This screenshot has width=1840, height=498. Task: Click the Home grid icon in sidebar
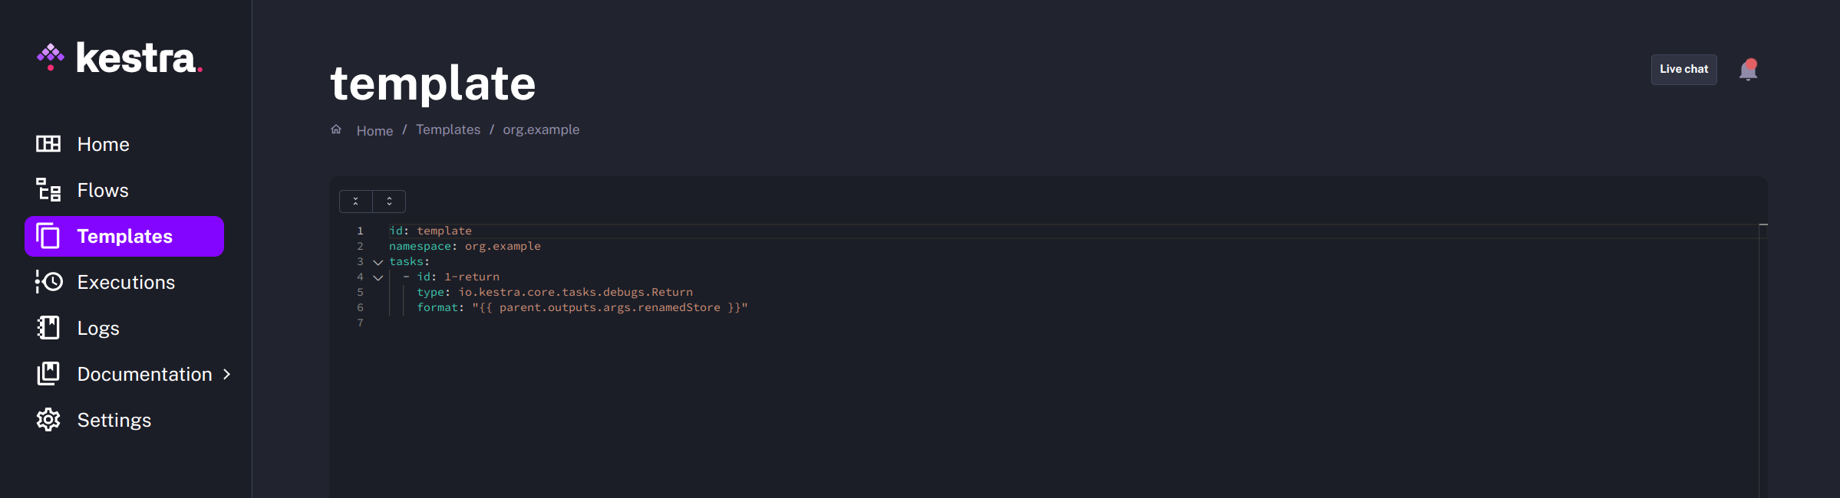pos(48,144)
